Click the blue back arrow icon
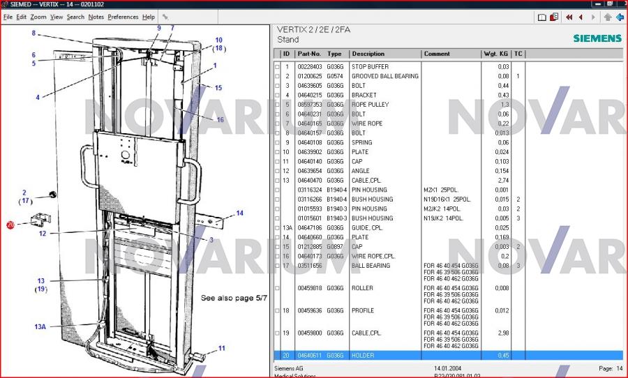Viewport: 628px width, 378px height. pos(620,17)
